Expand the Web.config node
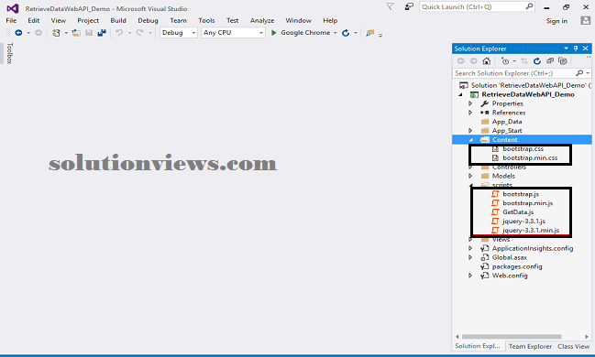The height and width of the screenshot is (357, 595). point(470,276)
